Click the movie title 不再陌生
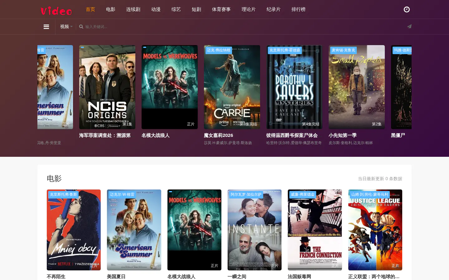The width and height of the screenshot is (449, 280). tap(56, 277)
